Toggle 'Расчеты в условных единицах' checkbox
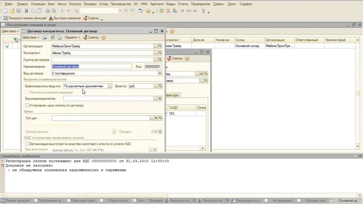Screen dimensions: 363x204 27,92
